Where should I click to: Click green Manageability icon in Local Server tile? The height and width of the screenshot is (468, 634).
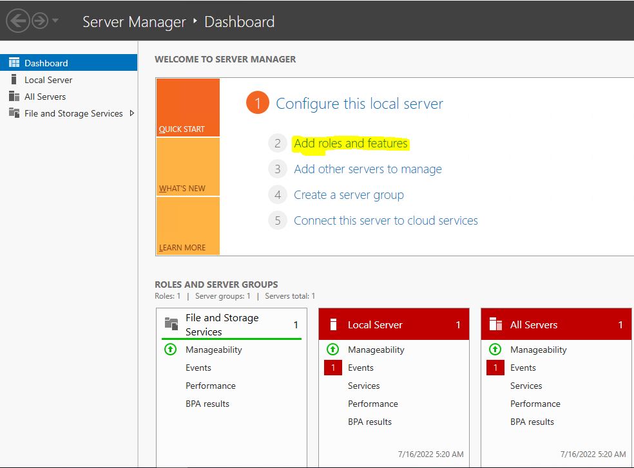332,349
